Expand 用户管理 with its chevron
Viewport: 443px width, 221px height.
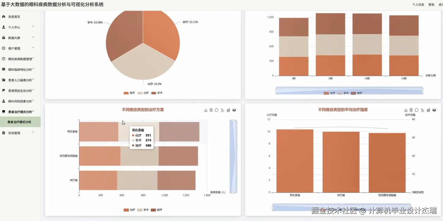[x=33, y=48]
